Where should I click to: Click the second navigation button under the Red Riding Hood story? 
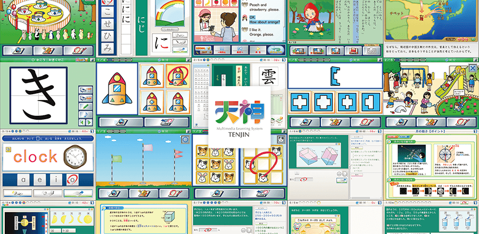click(x=317, y=51)
